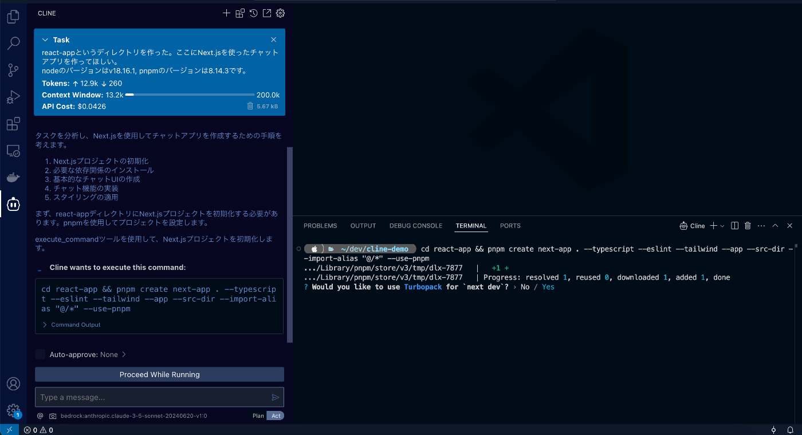Screen dimensions: 802x435
Task: Open the Docker view in activity bar
Action: point(13,177)
